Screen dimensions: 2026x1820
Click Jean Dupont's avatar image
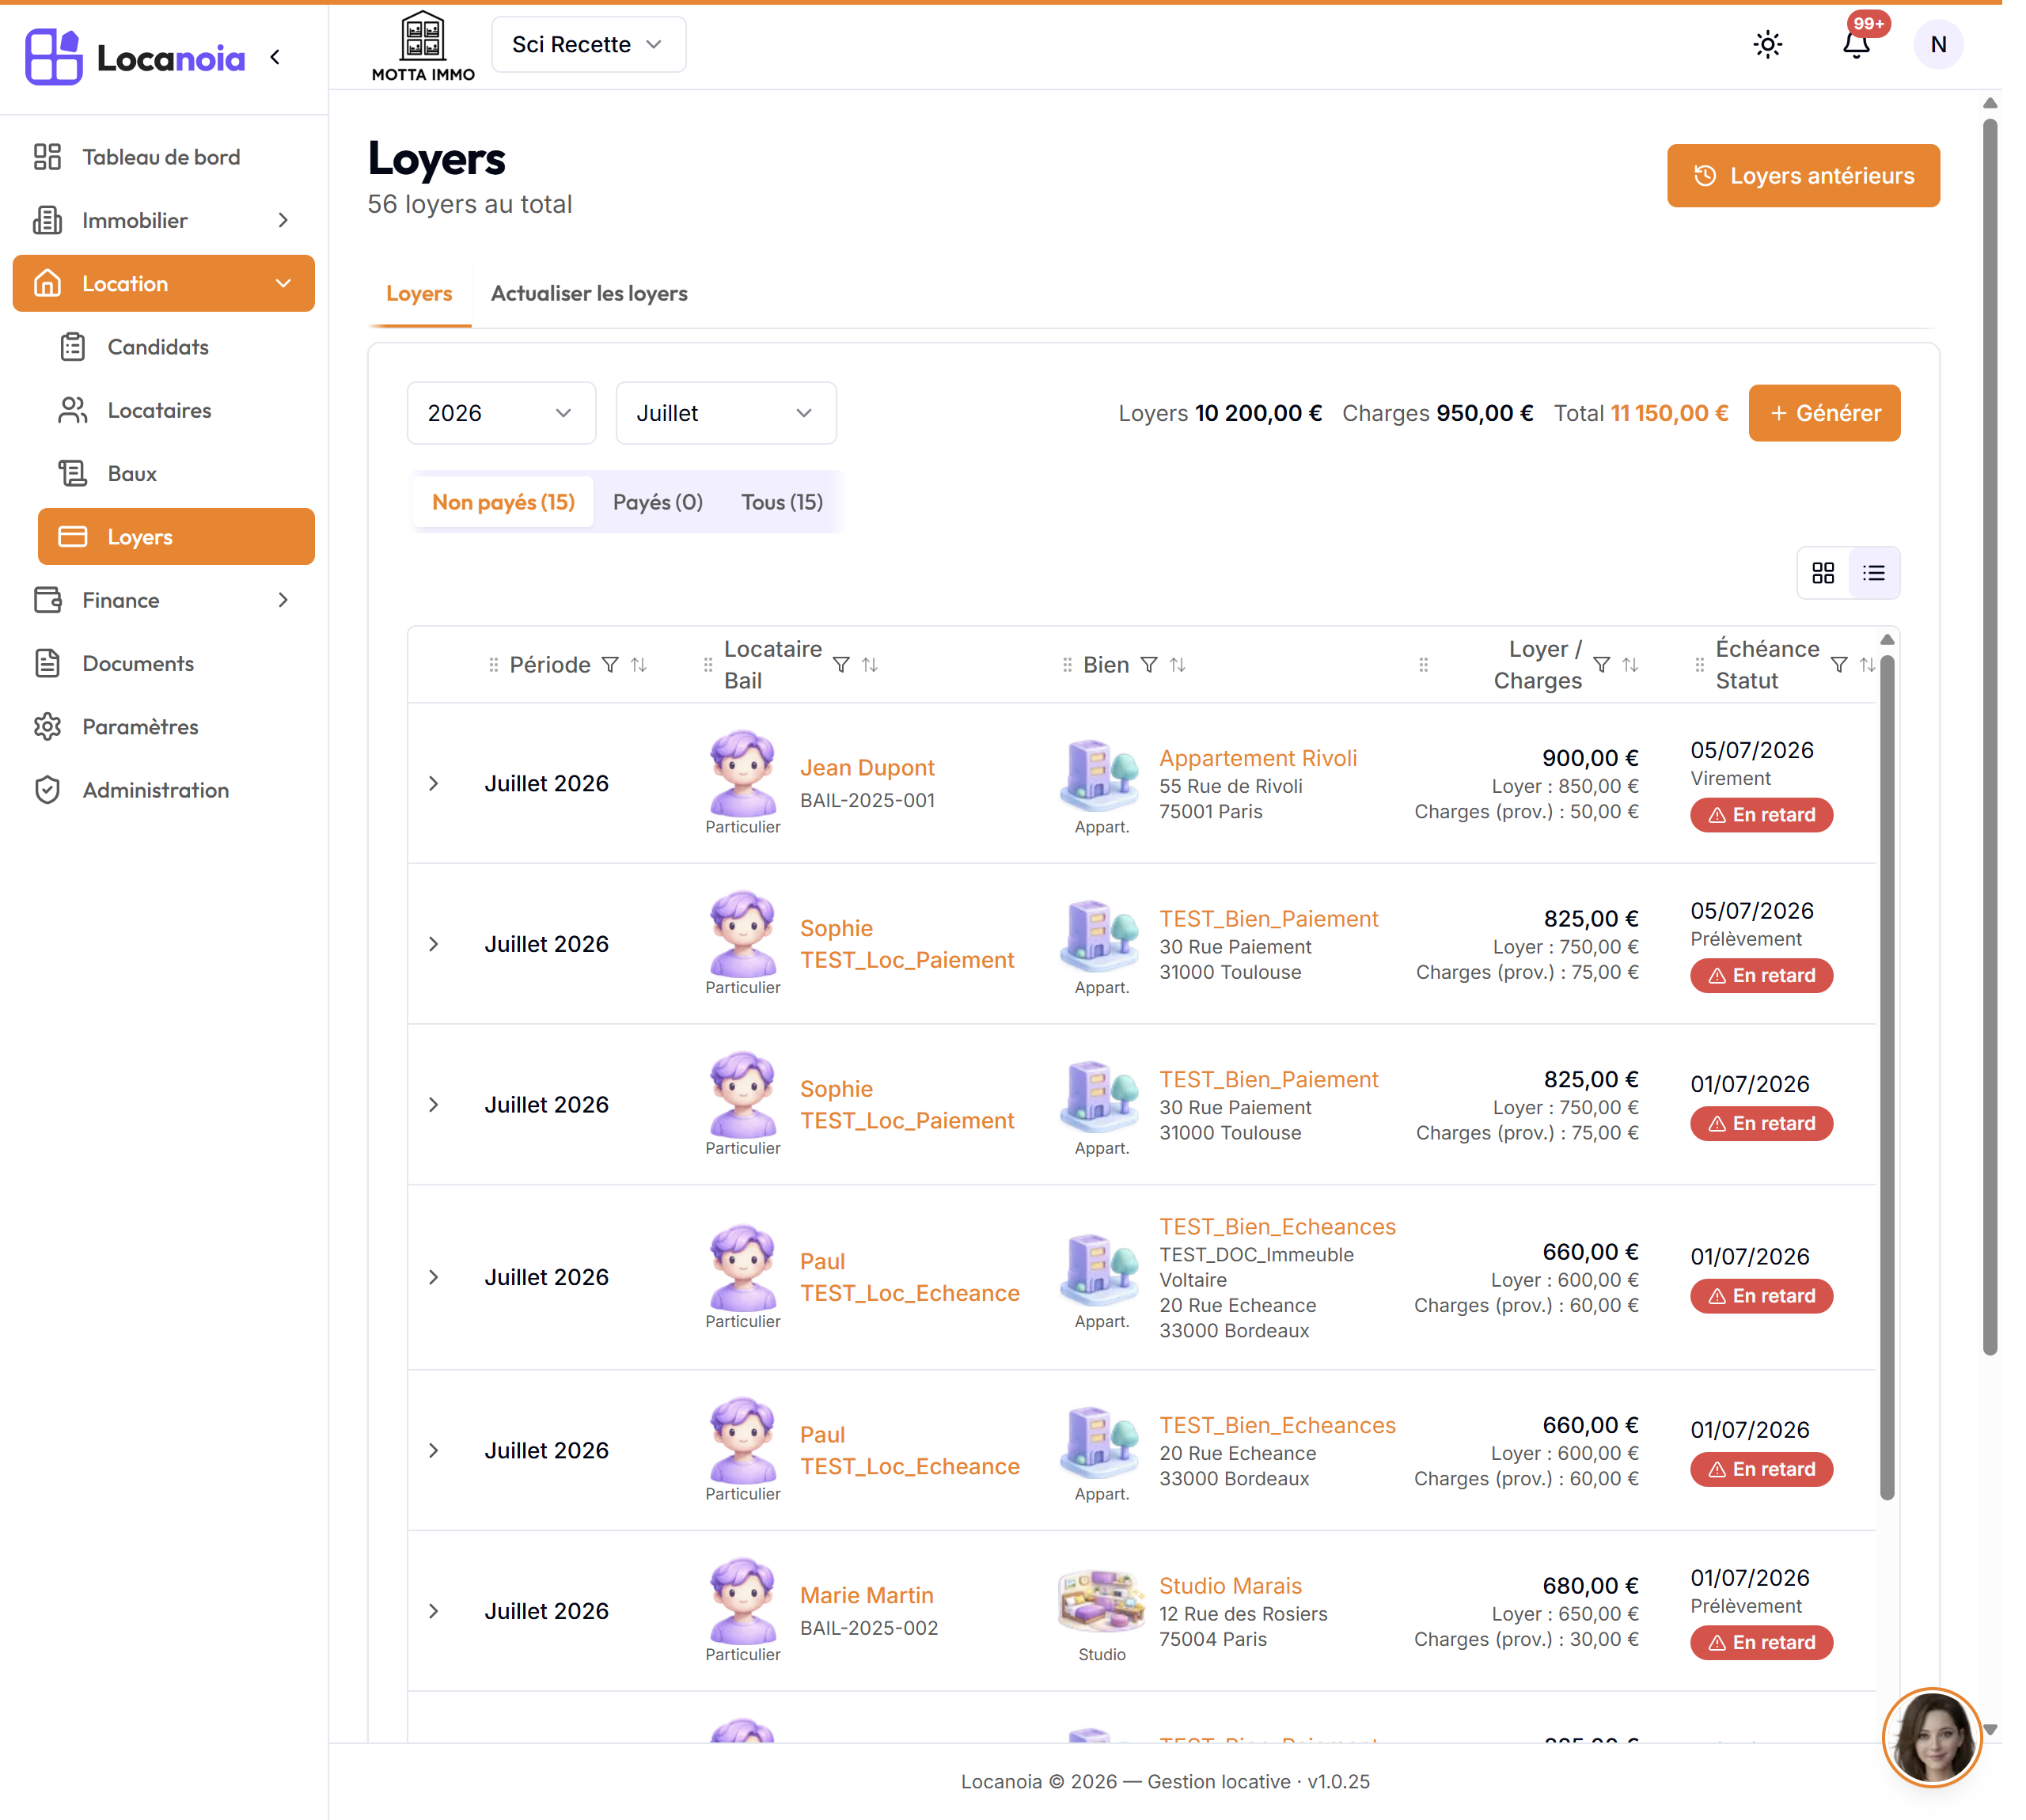click(742, 772)
